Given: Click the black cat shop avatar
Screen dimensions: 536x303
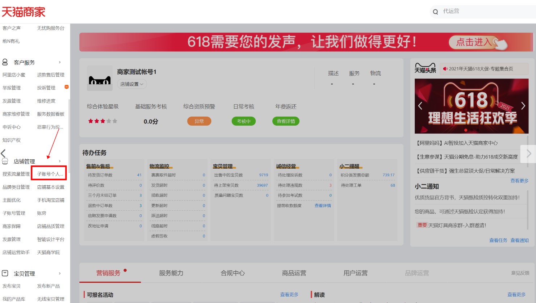Looking at the screenshot, I should pos(100,78).
